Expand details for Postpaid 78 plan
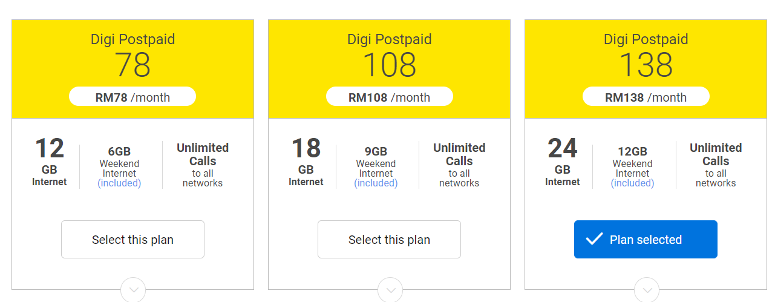This screenshot has height=302, width=775. click(133, 290)
